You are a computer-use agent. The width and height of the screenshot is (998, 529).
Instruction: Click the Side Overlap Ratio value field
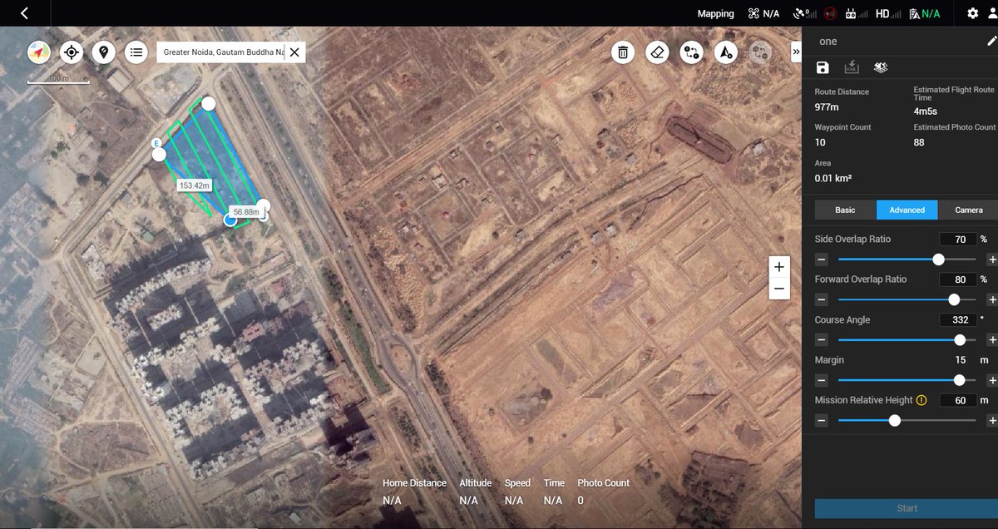(x=959, y=239)
